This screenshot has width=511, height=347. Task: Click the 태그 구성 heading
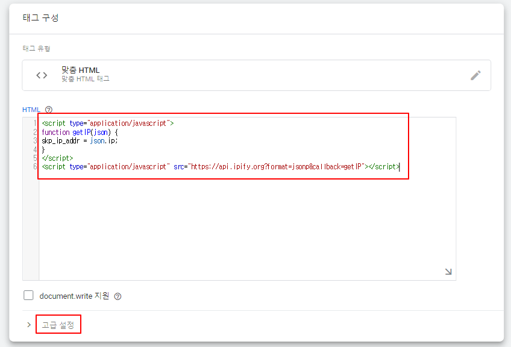(40, 17)
